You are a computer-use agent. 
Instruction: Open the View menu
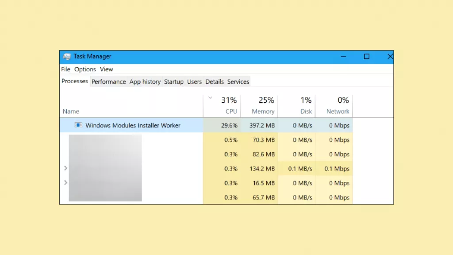[106, 70]
